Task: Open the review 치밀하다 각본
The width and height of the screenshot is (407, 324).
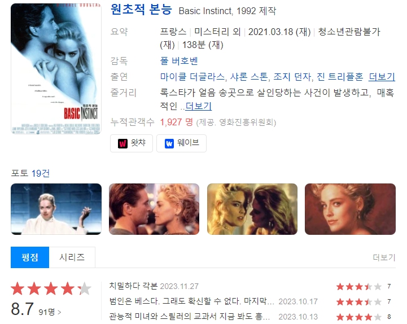Action: pos(133,286)
